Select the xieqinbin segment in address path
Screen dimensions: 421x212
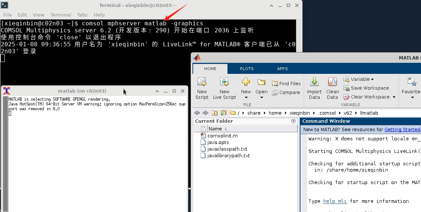point(299,113)
